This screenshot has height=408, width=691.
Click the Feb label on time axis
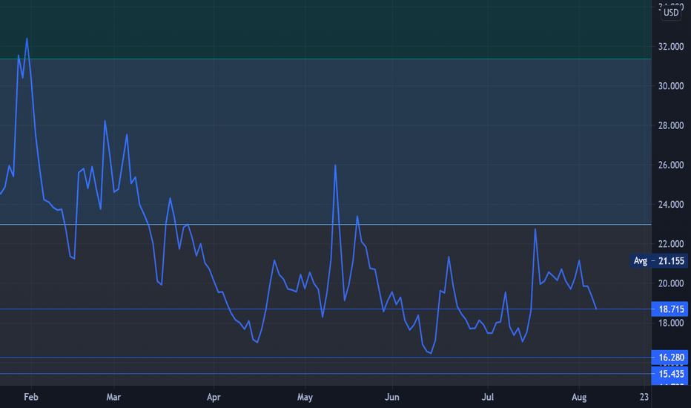click(31, 397)
